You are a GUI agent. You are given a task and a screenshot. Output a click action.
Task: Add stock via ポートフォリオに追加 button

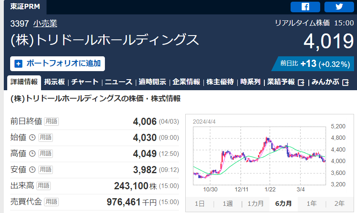[x=58, y=64]
